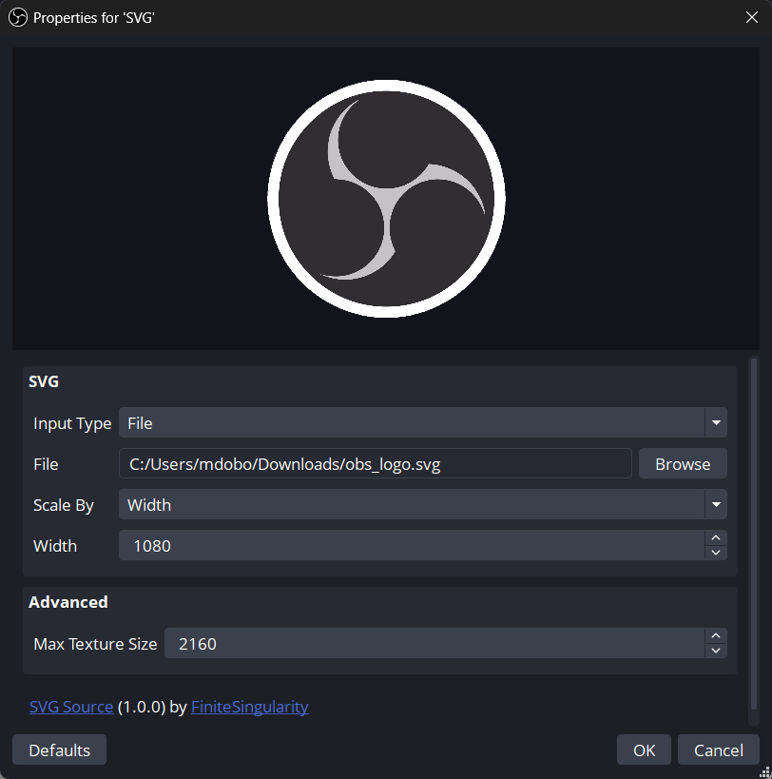The height and width of the screenshot is (779, 772).
Task: Click the OBS logo in the title bar
Action: click(17, 17)
